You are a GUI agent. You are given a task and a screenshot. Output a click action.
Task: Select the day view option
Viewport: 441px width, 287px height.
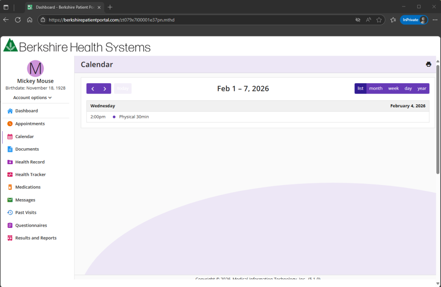coord(408,88)
